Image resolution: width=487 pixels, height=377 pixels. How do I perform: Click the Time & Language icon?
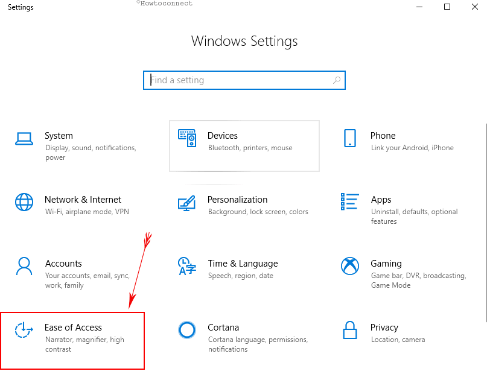click(x=187, y=266)
